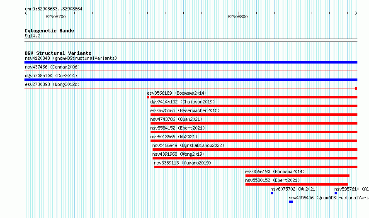The image size is (369, 218).
Task: Open the nsv5957610 variant label
Action: [352, 189]
